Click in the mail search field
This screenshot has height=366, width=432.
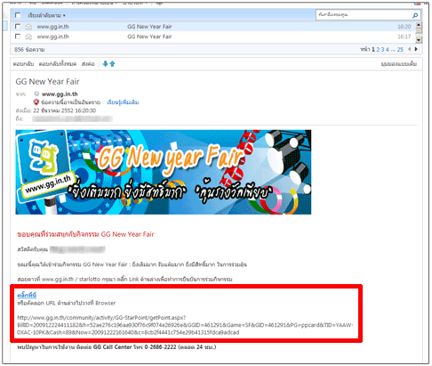tap(364, 15)
